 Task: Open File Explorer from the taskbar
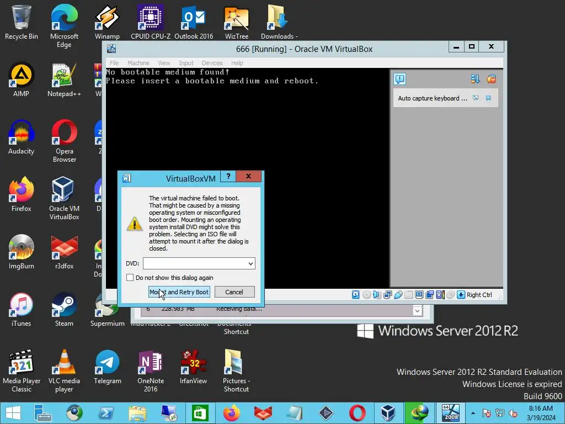click(137, 413)
